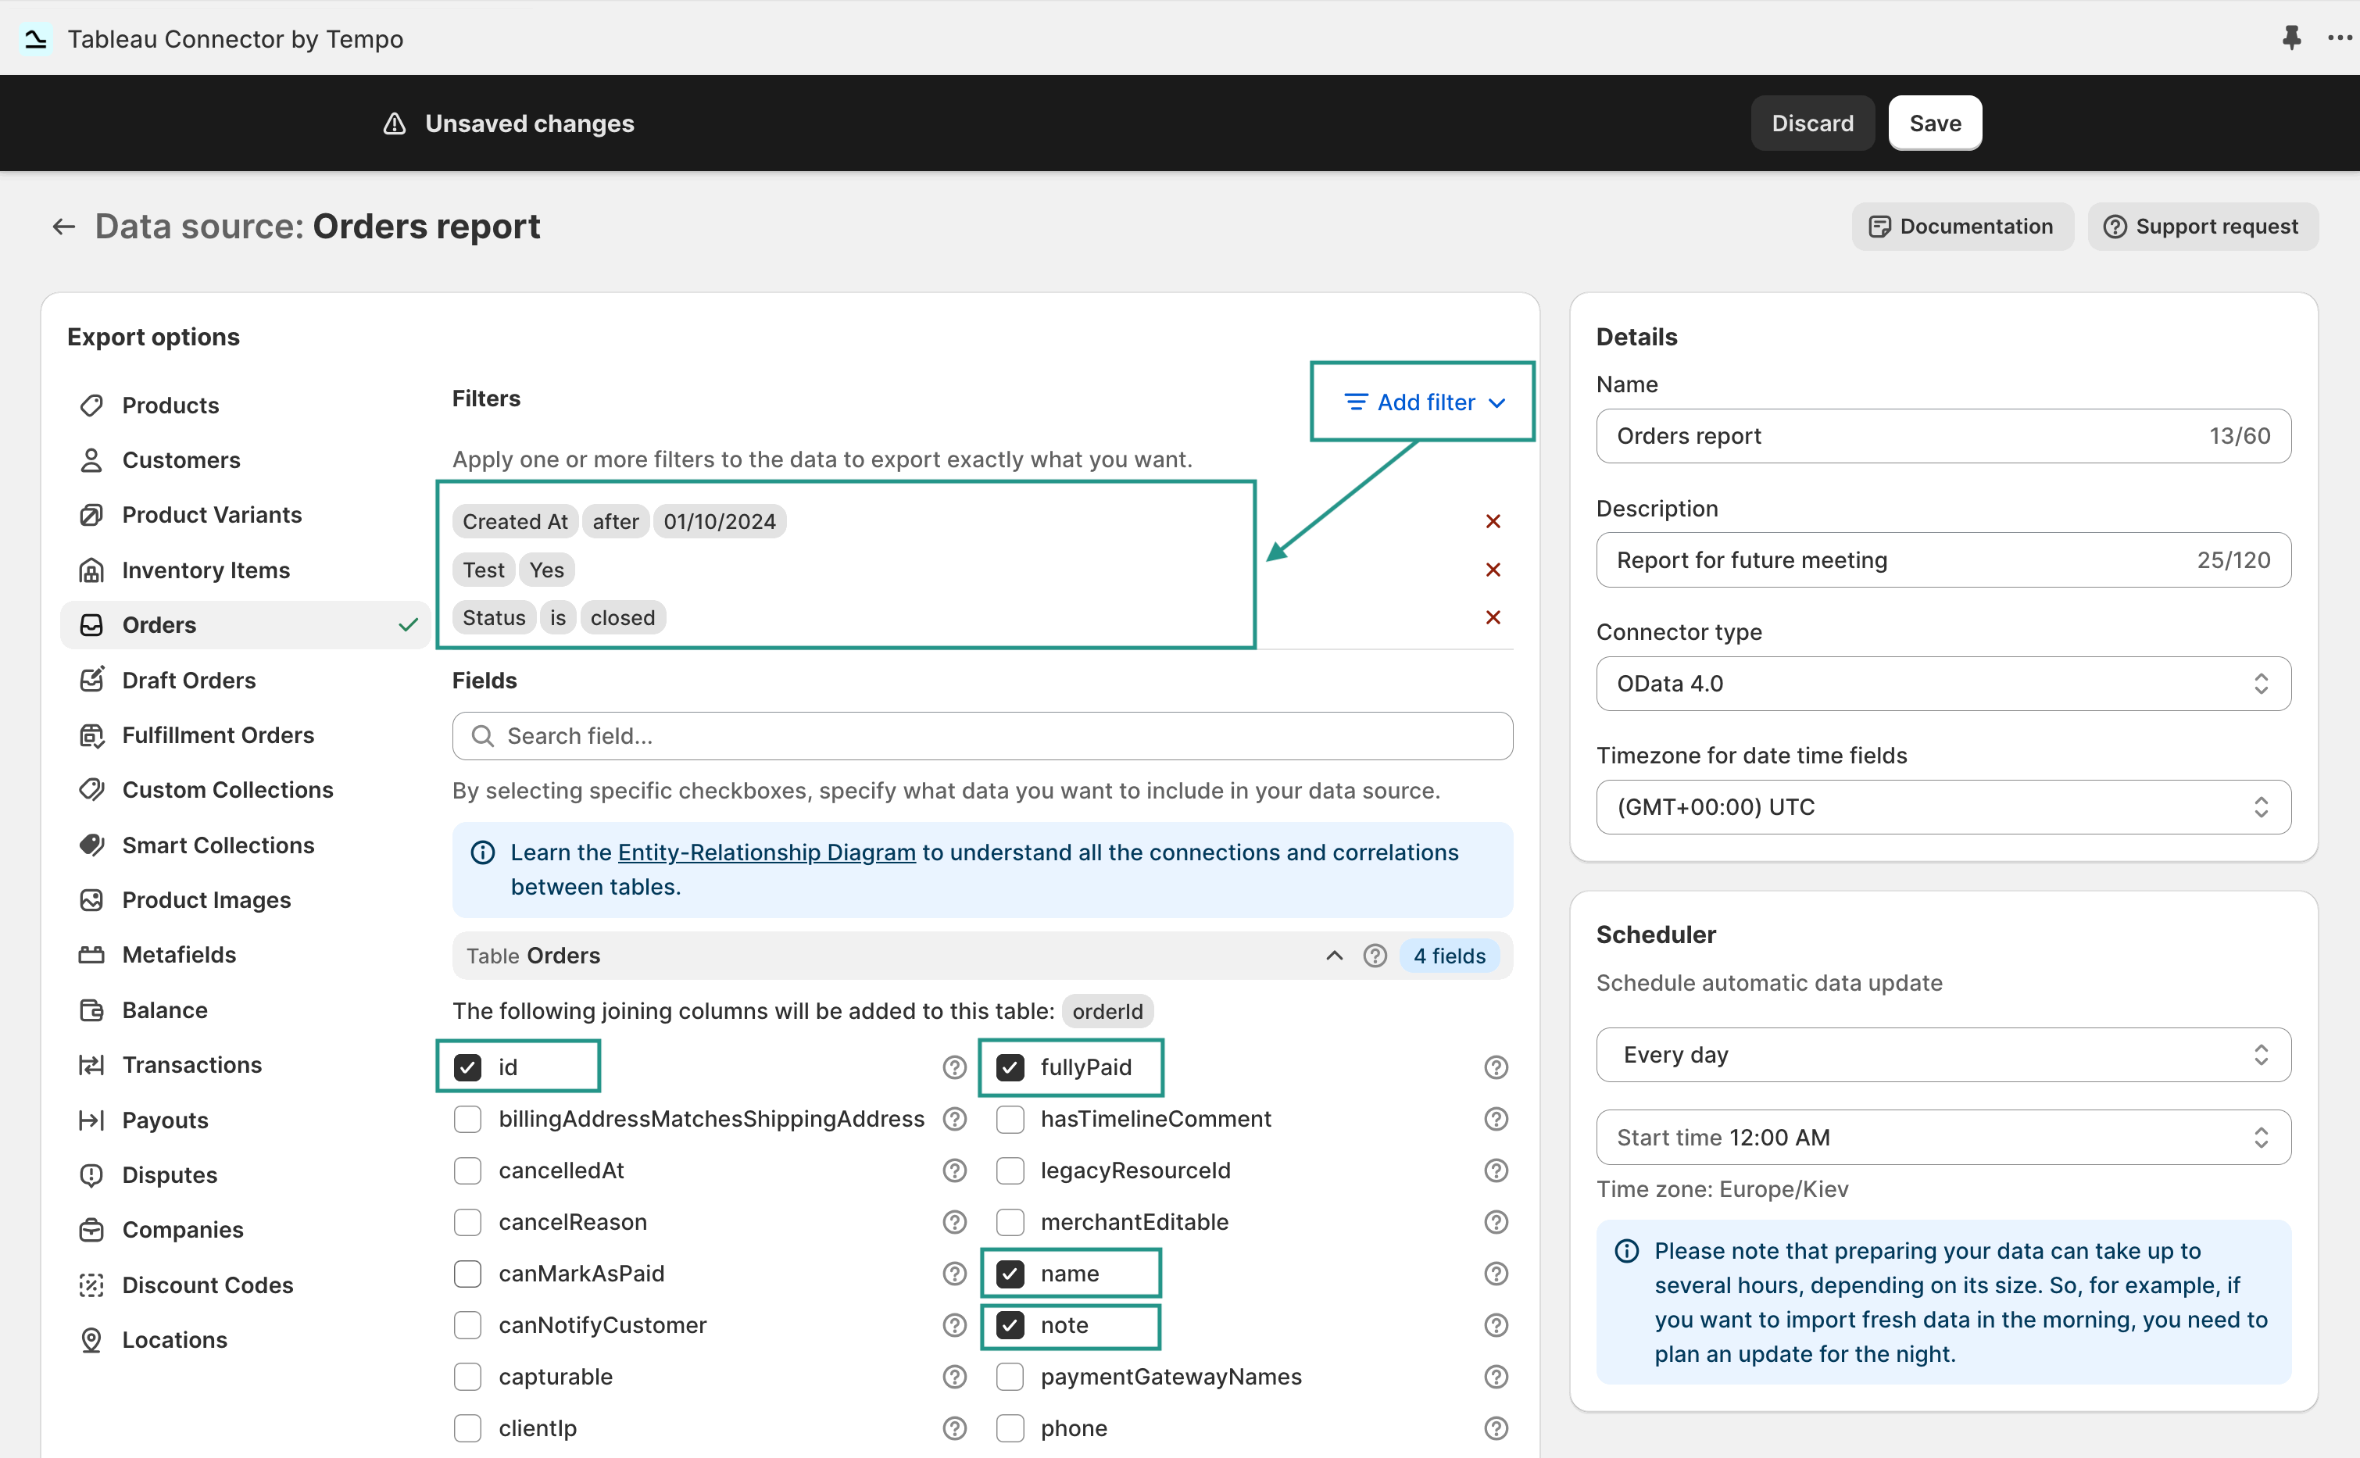Click the Product Images picture icon
This screenshot has width=2360, height=1458.
[x=91, y=899]
